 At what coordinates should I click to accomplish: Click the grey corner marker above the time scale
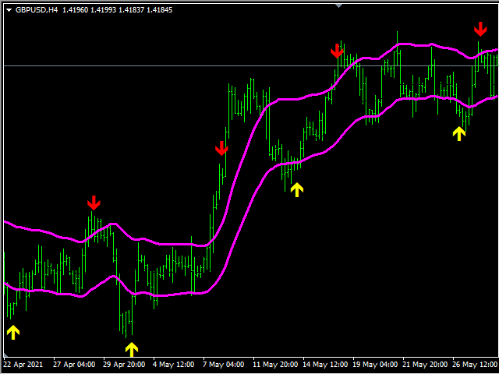tap(5, 355)
